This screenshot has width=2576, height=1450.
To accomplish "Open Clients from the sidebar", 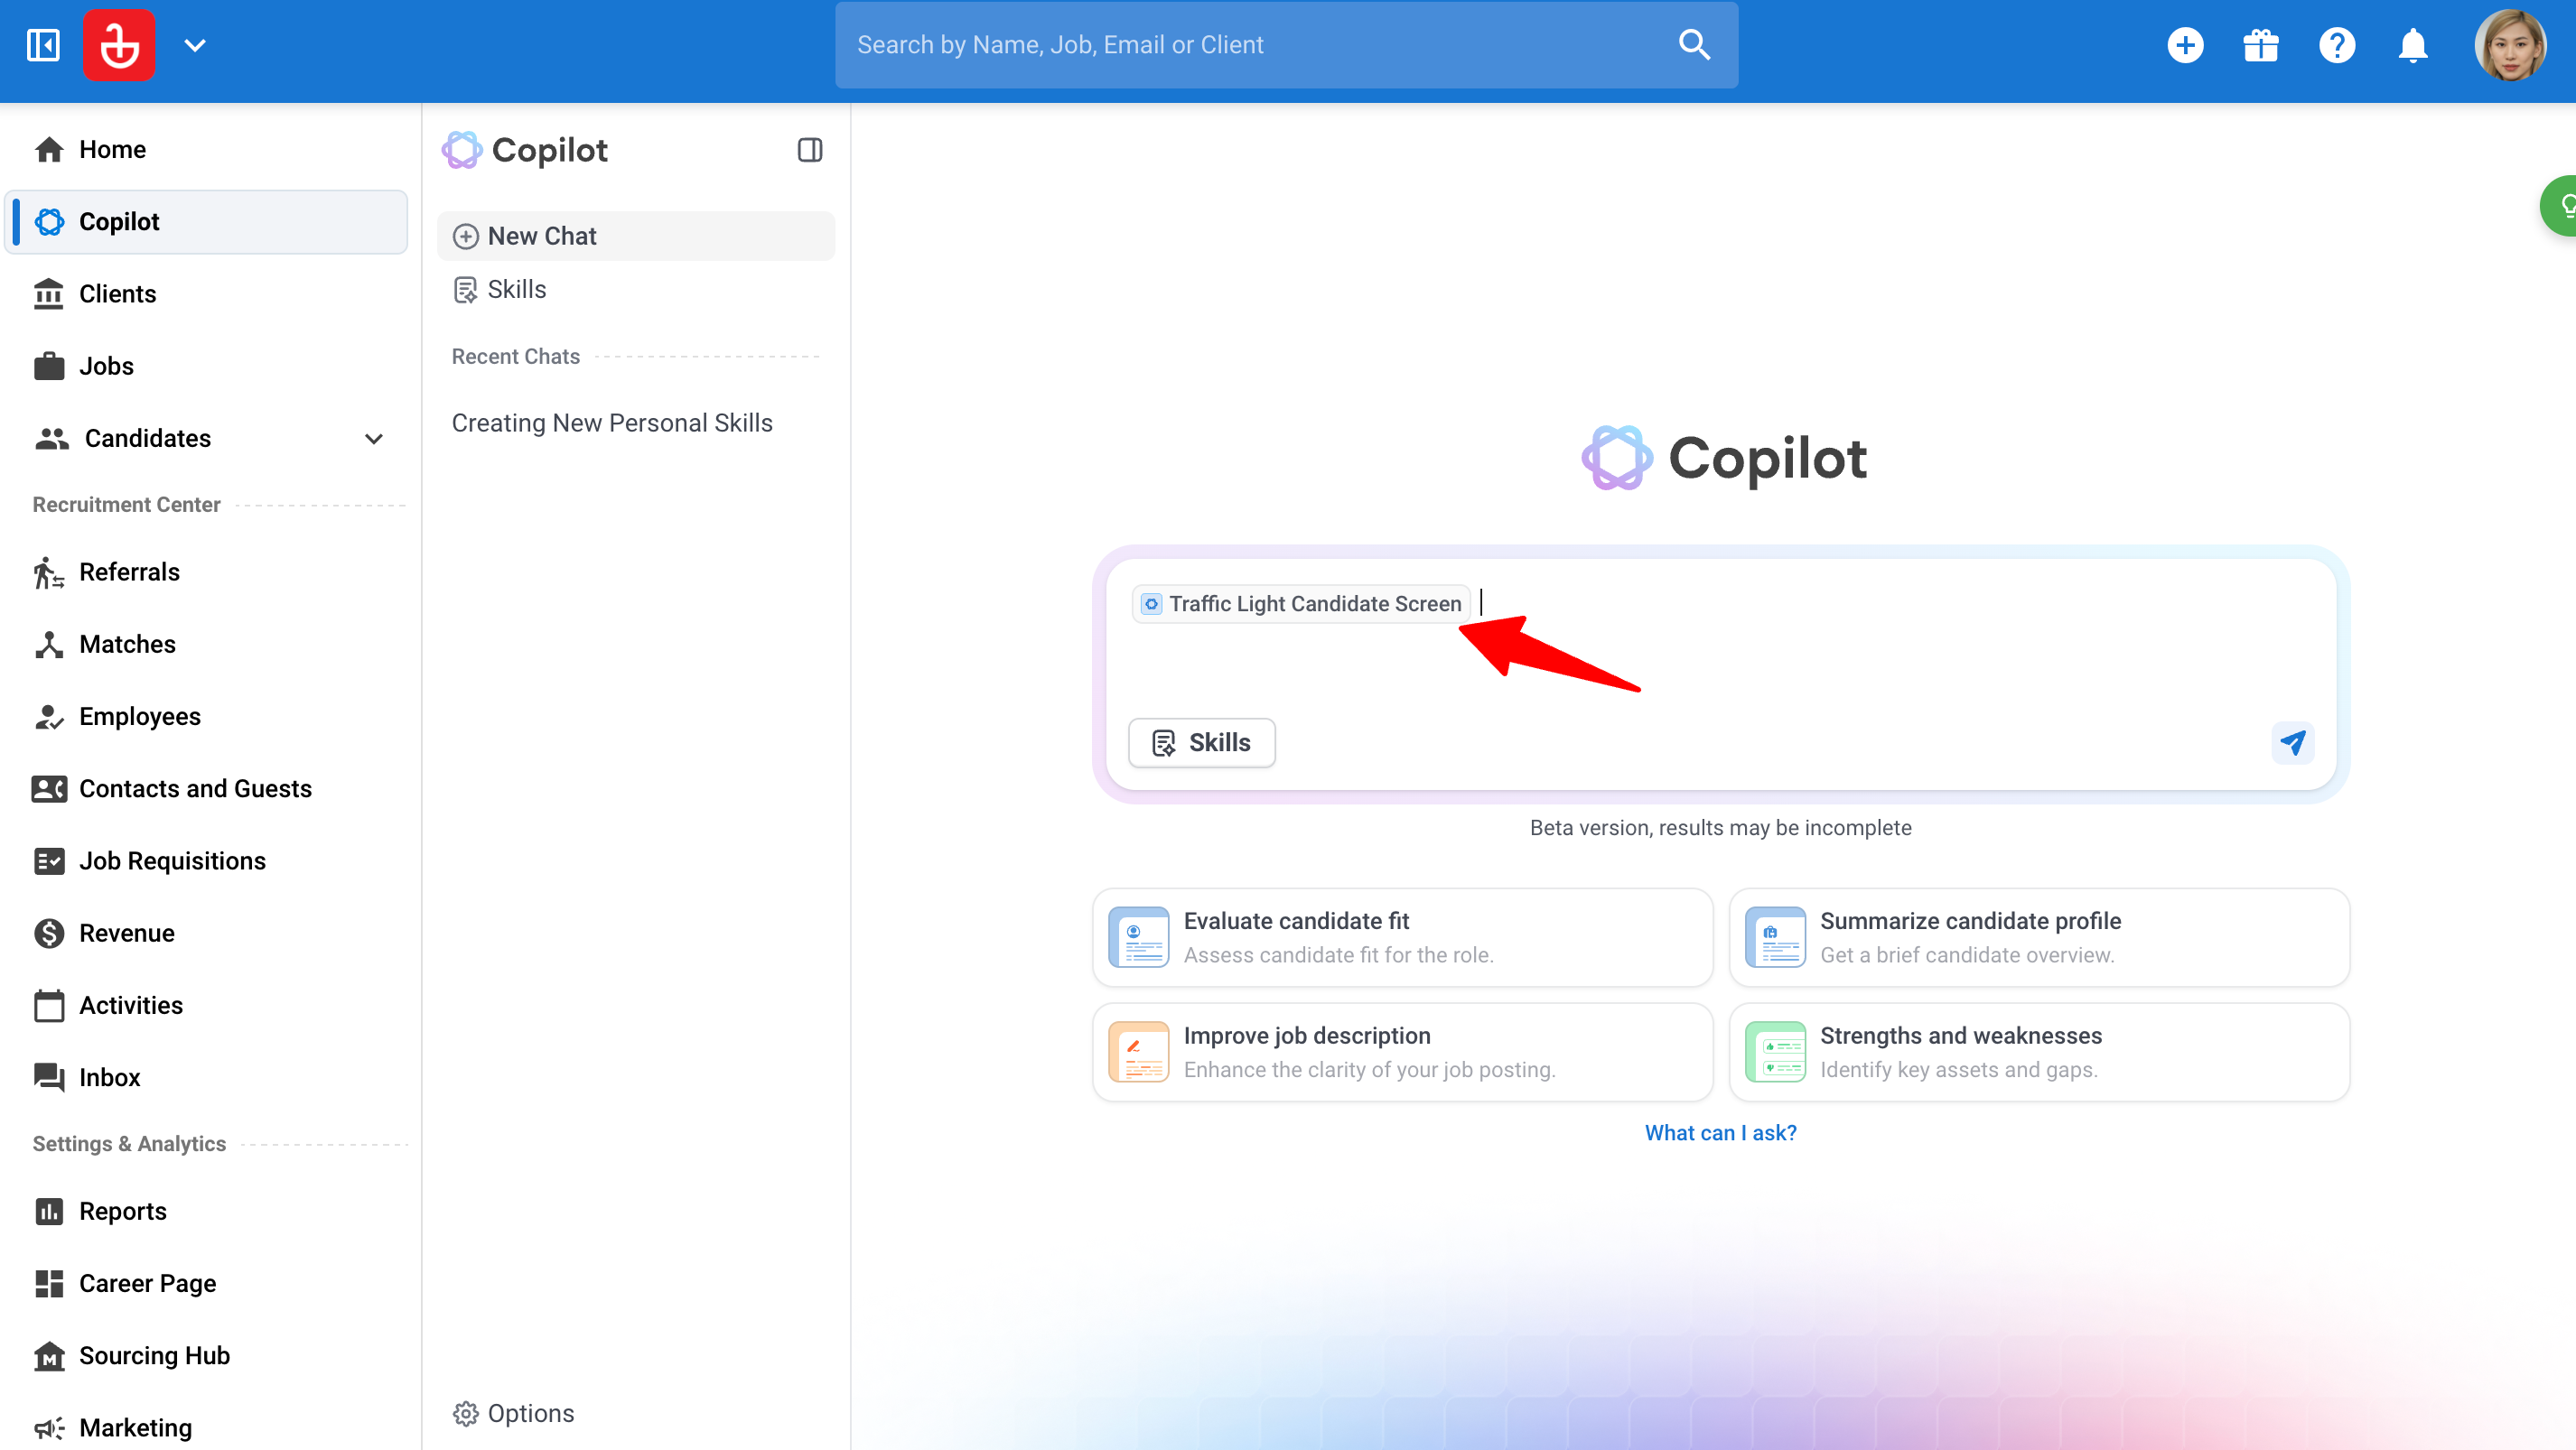I will tap(206, 293).
